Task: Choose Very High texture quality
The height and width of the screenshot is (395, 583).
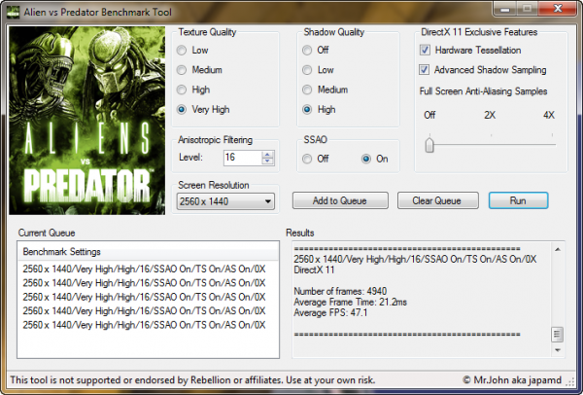Action: (184, 109)
